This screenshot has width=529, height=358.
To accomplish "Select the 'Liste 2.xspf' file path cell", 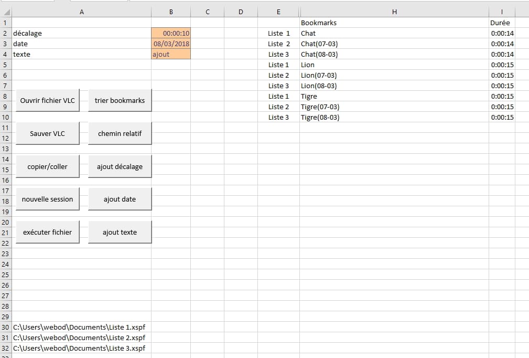I will pyautogui.click(x=79, y=338).
